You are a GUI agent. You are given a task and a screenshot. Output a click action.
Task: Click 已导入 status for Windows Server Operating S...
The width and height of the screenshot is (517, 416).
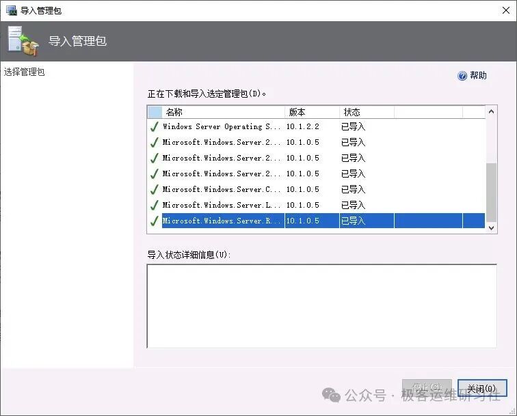click(353, 126)
